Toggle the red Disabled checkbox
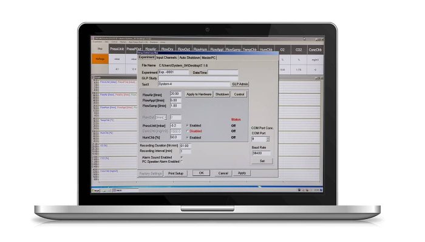This screenshot has height=242, width=425. point(187,131)
